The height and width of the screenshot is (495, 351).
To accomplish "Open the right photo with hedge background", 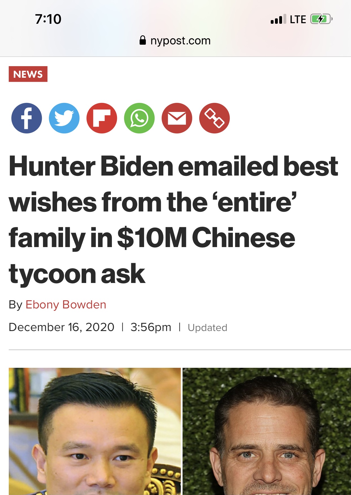I will [x=267, y=431].
